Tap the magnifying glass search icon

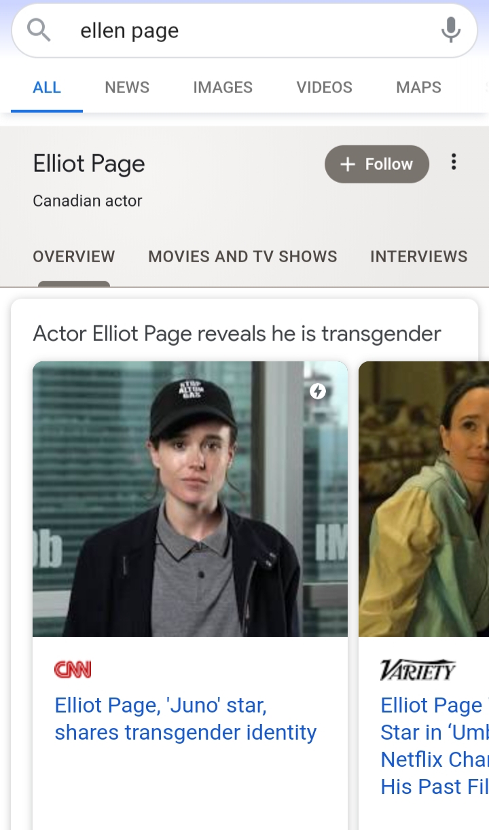(39, 30)
